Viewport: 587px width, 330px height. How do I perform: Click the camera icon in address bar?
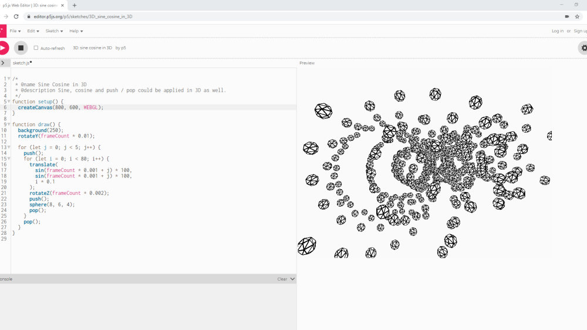566,16
